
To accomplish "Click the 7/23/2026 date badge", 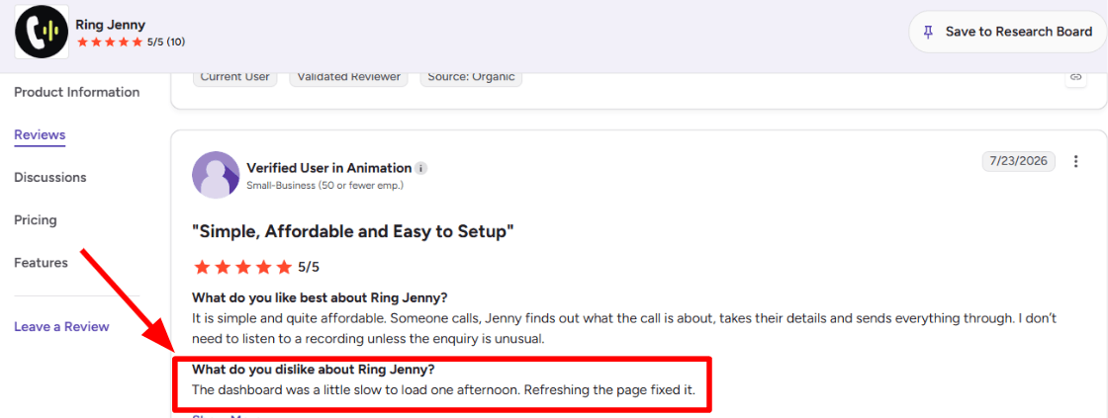I will point(1018,161).
